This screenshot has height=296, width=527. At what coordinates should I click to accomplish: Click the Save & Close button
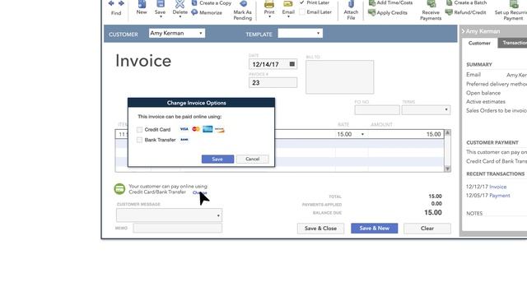coord(320,229)
